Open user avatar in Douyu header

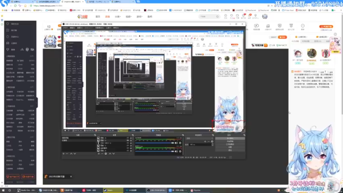265,16
